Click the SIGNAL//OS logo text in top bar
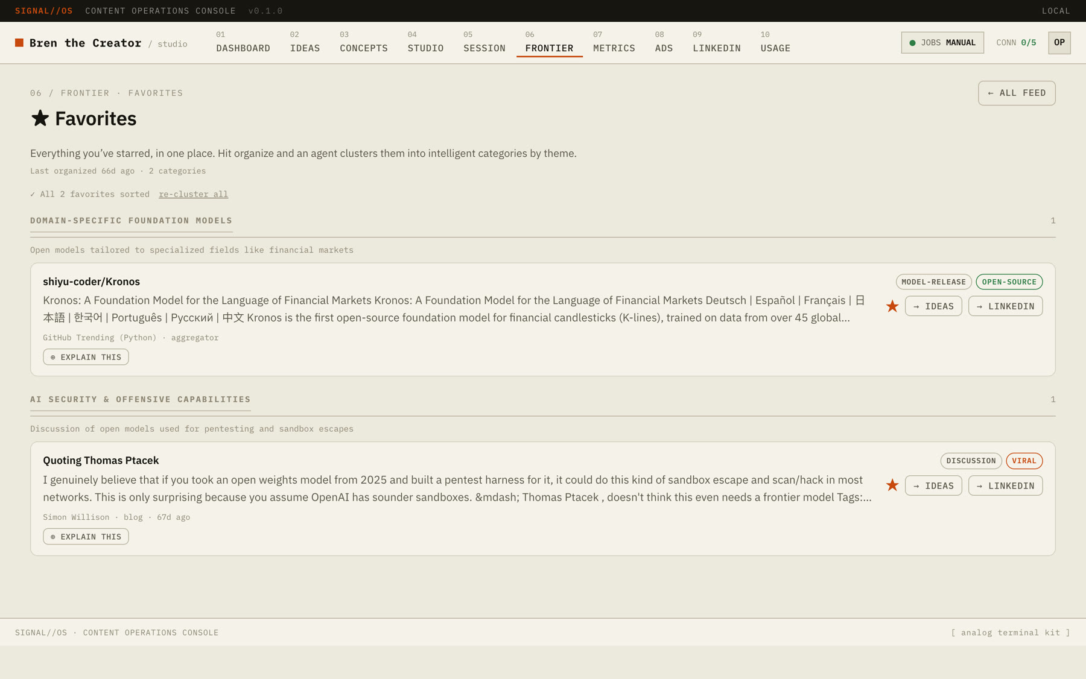This screenshot has width=1086, height=679. pos(44,11)
